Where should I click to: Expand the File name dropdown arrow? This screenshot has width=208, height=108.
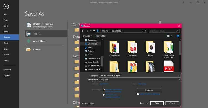pos(179,76)
